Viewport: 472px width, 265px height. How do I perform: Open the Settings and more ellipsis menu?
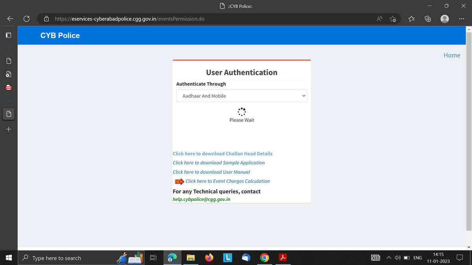461,18
